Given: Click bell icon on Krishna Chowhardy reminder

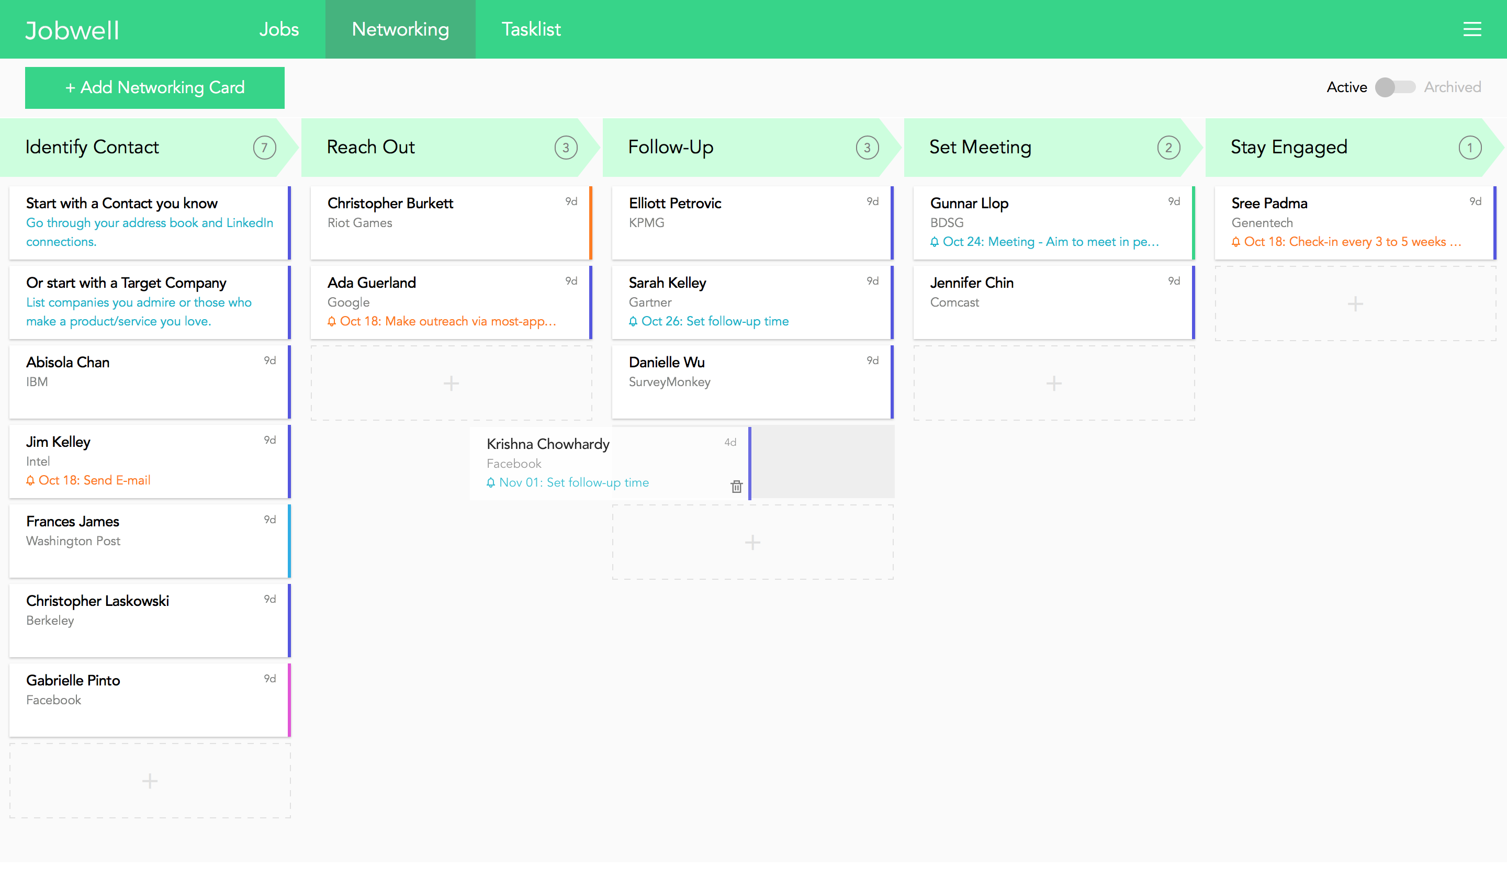Looking at the screenshot, I should pos(491,482).
